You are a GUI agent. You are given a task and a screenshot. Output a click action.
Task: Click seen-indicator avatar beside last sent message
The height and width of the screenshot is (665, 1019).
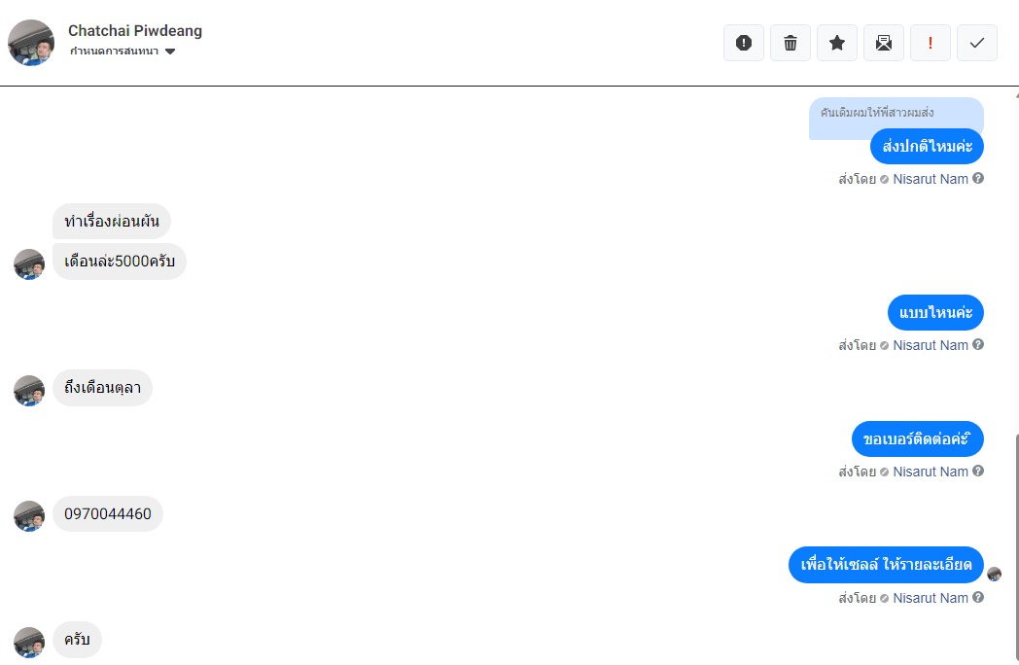tap(994, 575)
